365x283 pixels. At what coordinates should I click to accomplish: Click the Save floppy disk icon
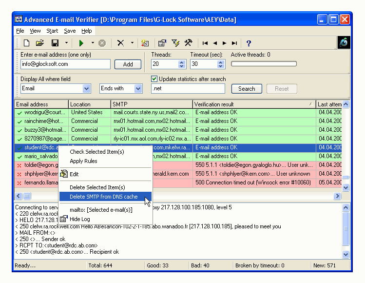[x=55, y=43]
